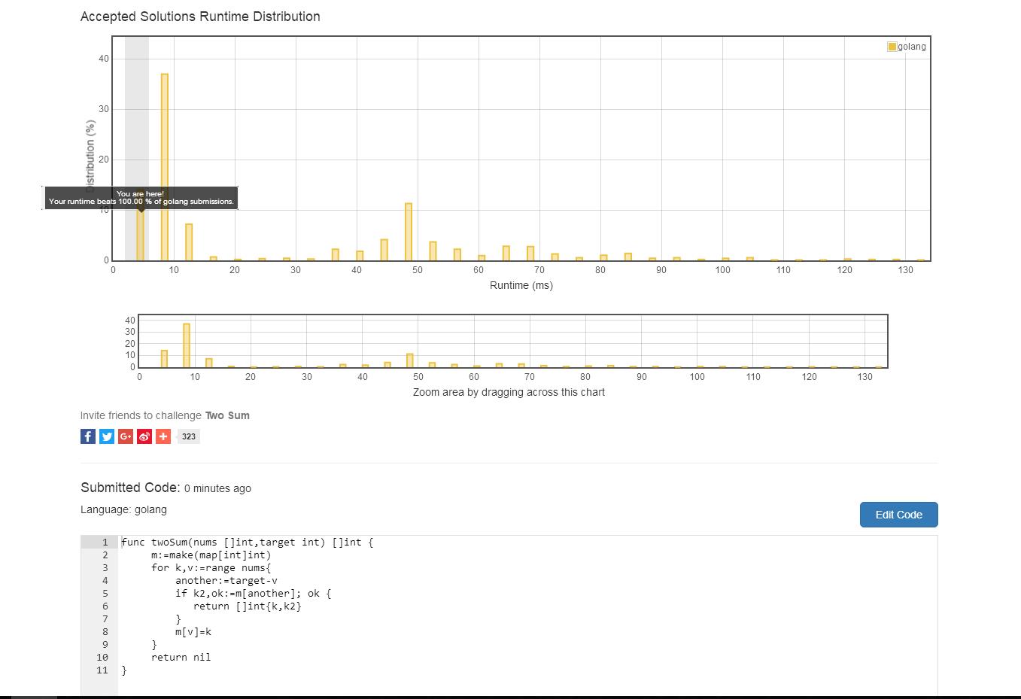
Task: Click the Two Sum problem name
Action: click(227, 415)
